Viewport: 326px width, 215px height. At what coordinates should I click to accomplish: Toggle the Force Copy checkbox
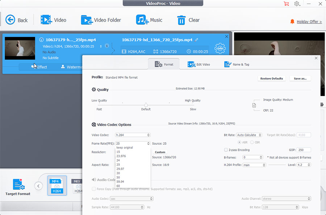point(94,189)
